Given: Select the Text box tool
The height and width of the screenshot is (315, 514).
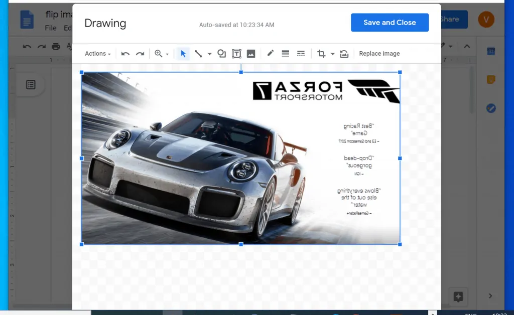Looking at the screenshot, I should point(236,54).
